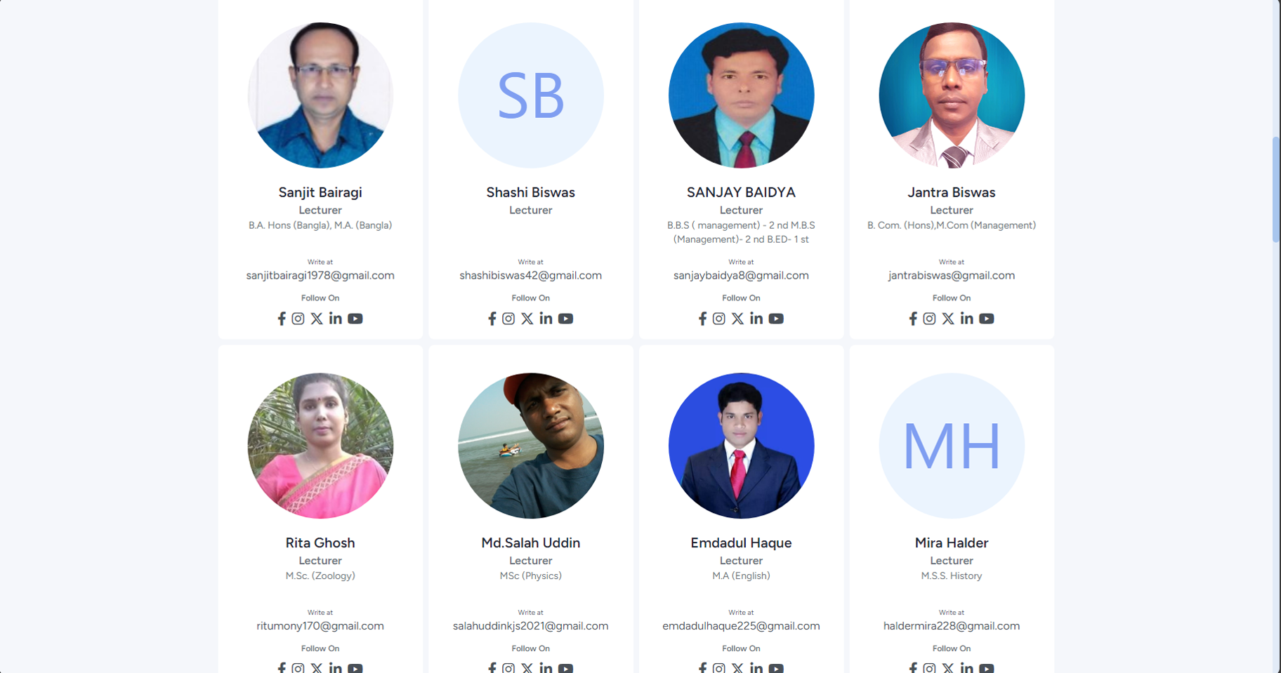Open Sanjit Bairagi's YouTube icon

355,319
